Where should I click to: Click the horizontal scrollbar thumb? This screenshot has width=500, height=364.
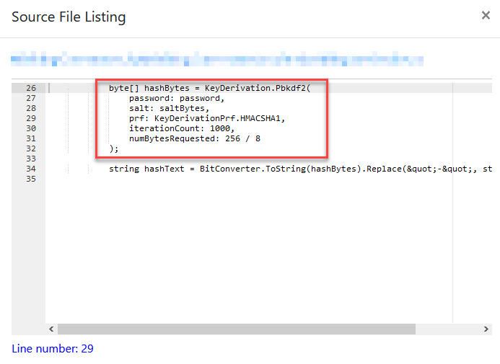236,329
